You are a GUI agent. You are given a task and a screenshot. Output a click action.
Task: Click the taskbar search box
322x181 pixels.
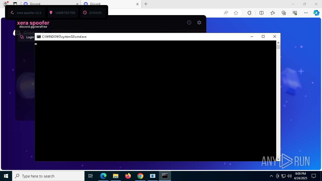(48, 176)
